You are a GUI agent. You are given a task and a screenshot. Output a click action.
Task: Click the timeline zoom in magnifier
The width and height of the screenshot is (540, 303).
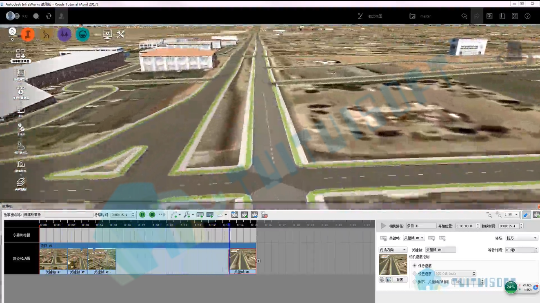coord(498,215)
